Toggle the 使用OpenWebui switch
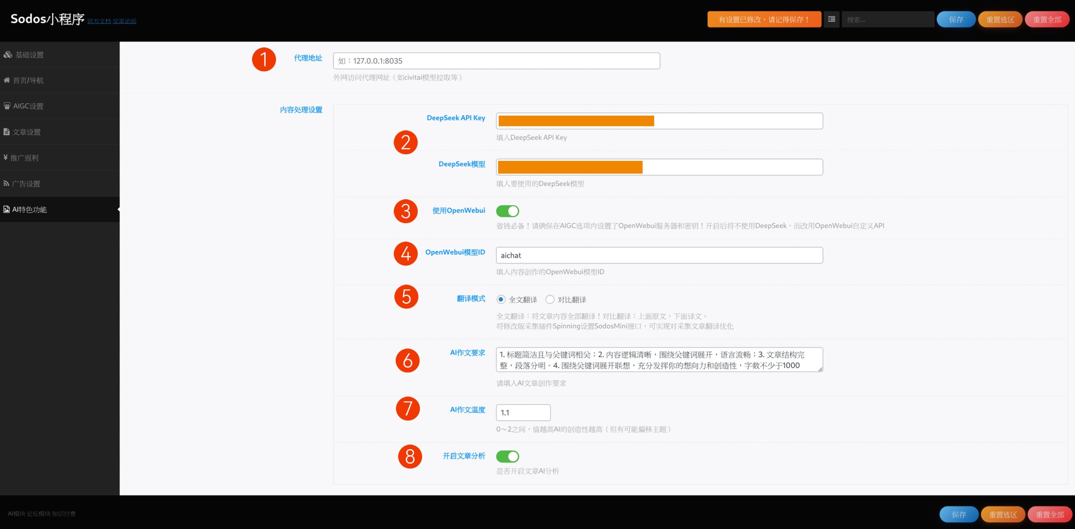Viewport: 1075px width, 529px height. coord(507,211)
